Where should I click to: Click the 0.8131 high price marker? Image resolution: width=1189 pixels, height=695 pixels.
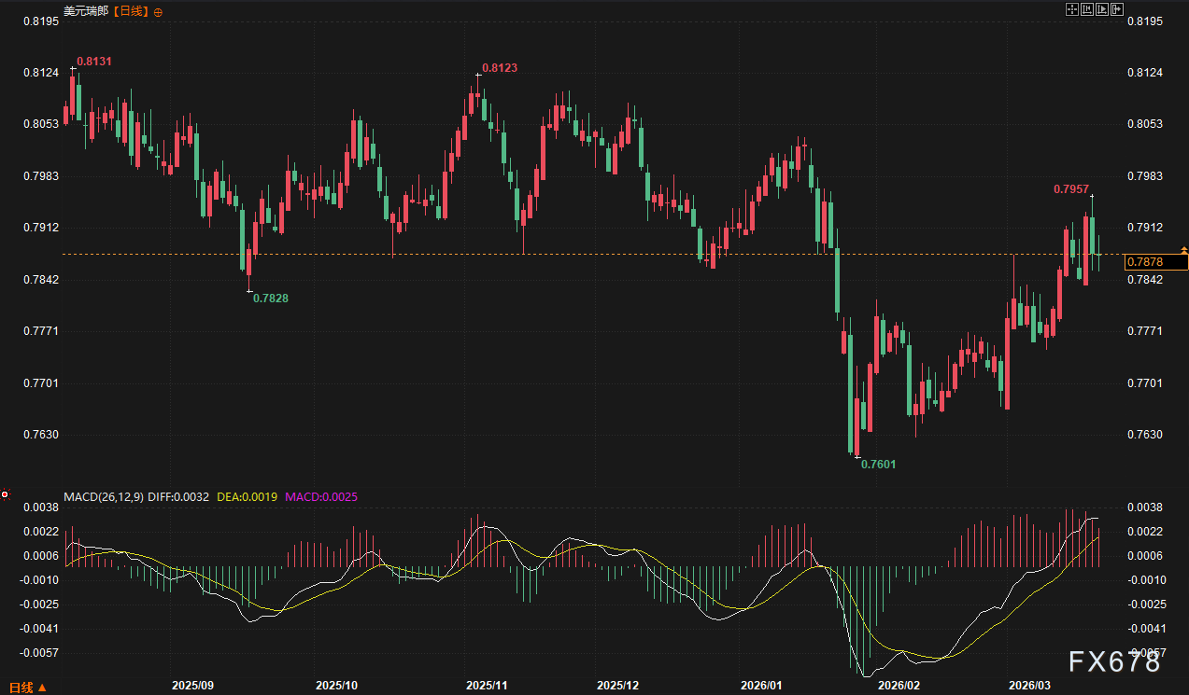click(93, 61)
